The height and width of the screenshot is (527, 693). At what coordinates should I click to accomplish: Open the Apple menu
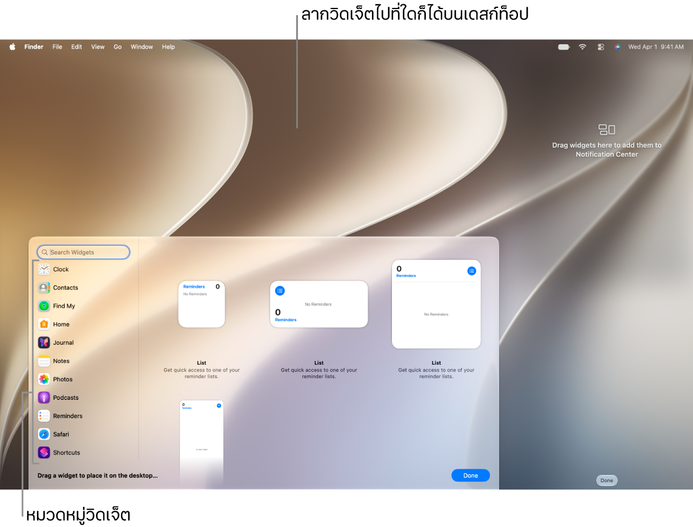pyautogui.click(x=12, y=47)
